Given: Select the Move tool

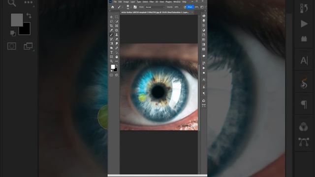Looking at the screenshot, I should coord(111,17).
